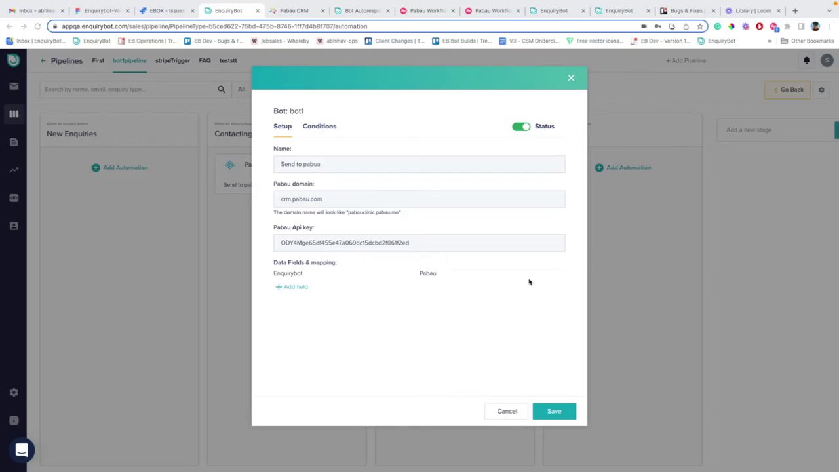Open the FAQ pipeline tab
This screenshot has width=839, height=472.
pyautogui.click(x=205, y=60)
